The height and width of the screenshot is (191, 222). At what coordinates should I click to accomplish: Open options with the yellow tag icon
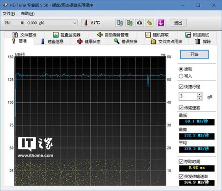tap(149, 23)
